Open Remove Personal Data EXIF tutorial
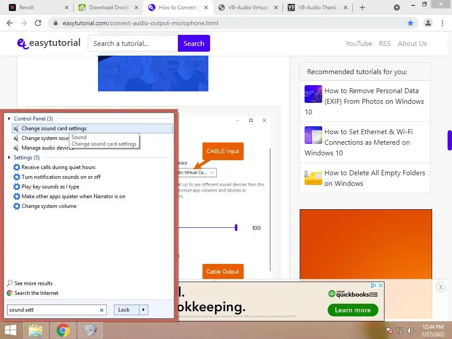The image size is (452, 339). point(365,101)
